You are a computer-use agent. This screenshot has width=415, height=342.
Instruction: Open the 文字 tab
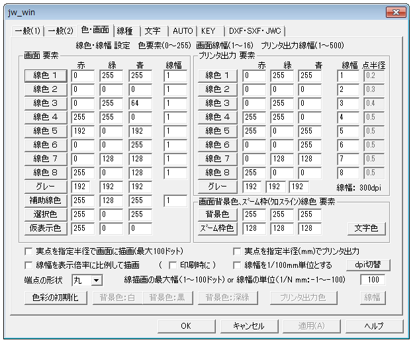pos(154,31)
